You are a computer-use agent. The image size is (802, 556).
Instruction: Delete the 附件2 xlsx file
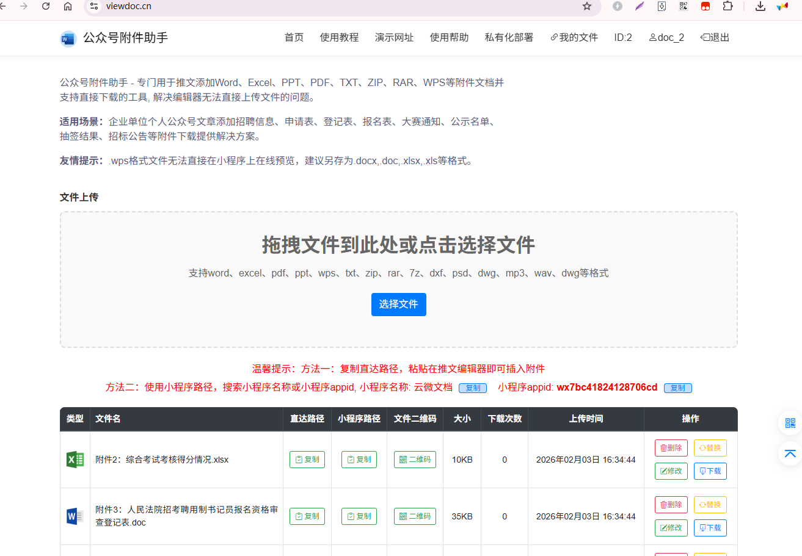[x=671, y=448]
